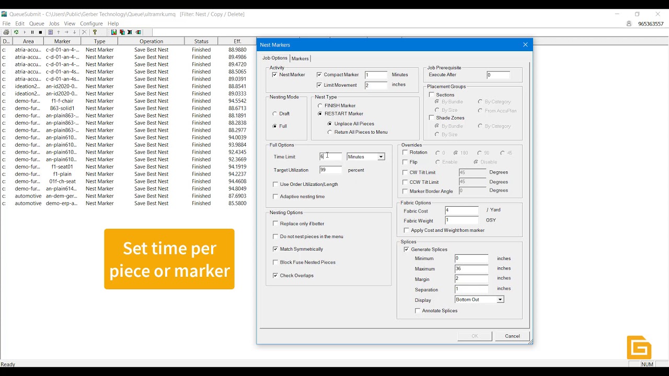The image size is (669, 376).
Task: Open the Queue menu
Action: point(37,23)
